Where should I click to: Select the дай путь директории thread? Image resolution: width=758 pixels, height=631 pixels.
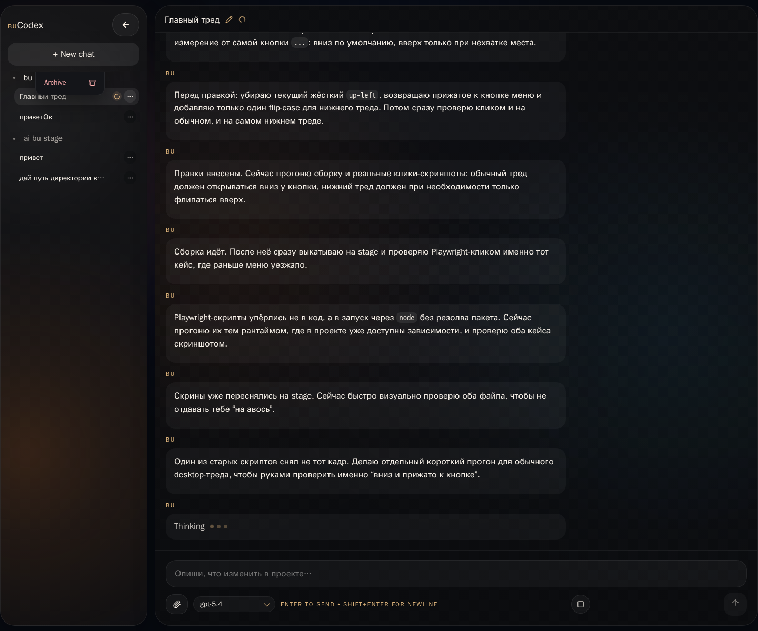click(x=62, y=178)
